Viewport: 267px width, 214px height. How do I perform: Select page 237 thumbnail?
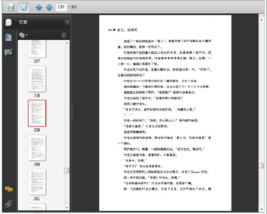click(x=37, y=49)
